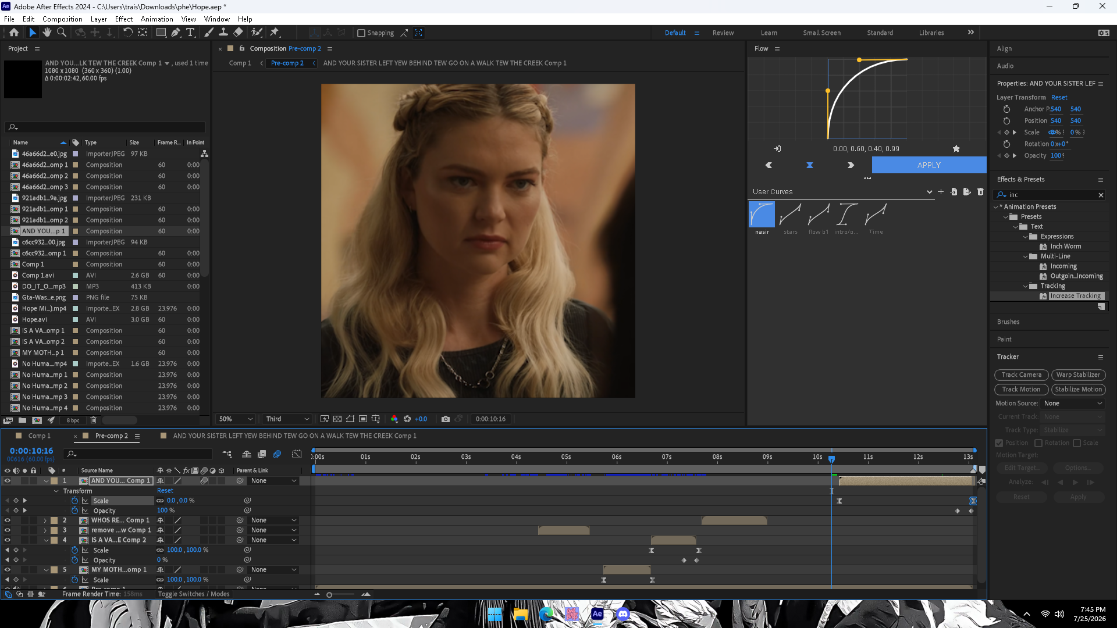Select the Eraser tool
1117x628 pixels.
click(x=238, y=33)
